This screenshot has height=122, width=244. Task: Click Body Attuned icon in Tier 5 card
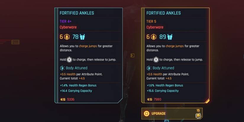tap(149, 68)
